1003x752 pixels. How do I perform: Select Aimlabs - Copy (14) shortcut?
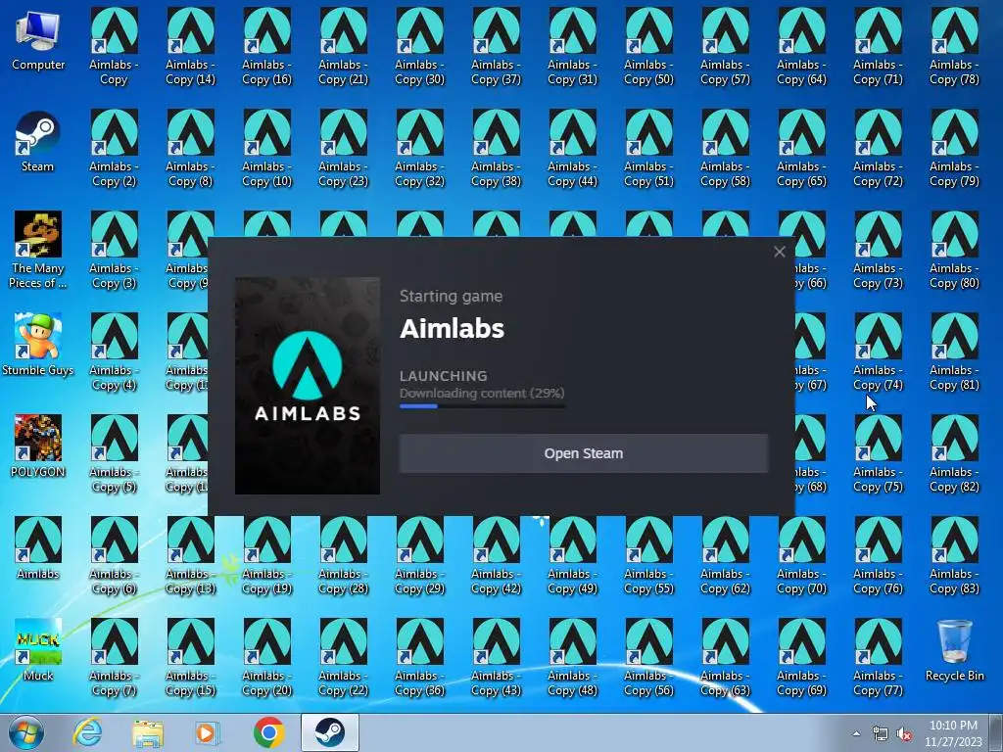[x=191, y=47]
